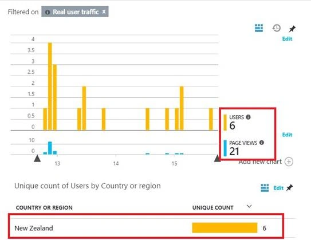Open grid icon for Country or region table

(x=265, y=188)
